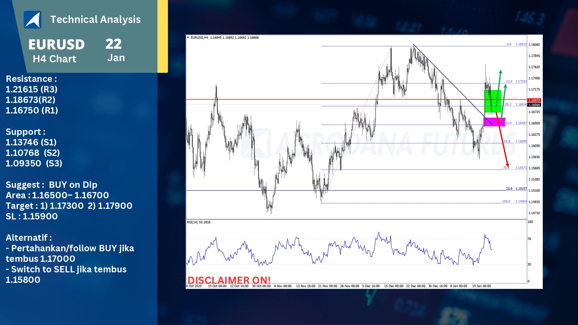Click the EURUSD title text
The width and height of the screenshot is (578, 325).
coord(57,45)
